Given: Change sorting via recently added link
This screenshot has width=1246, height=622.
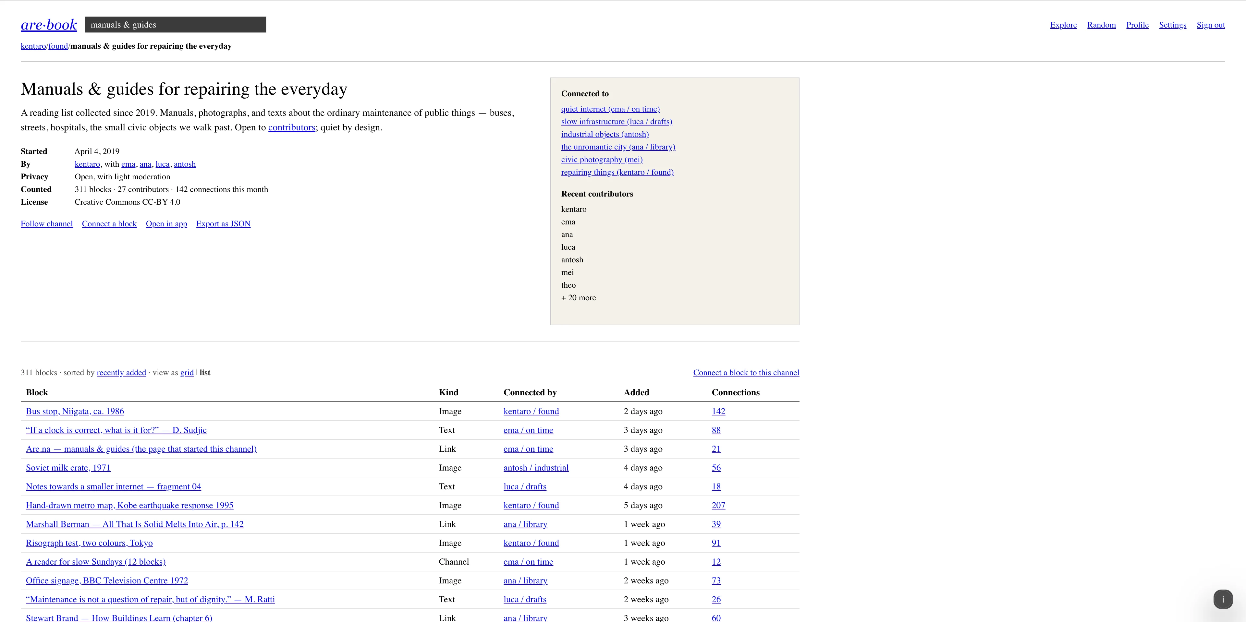Looking at the screenshot, I should [121, 373].
